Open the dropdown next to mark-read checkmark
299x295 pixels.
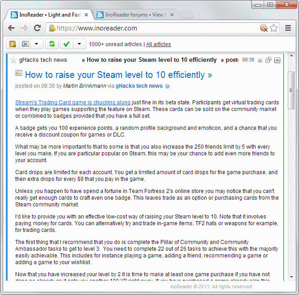79,44
